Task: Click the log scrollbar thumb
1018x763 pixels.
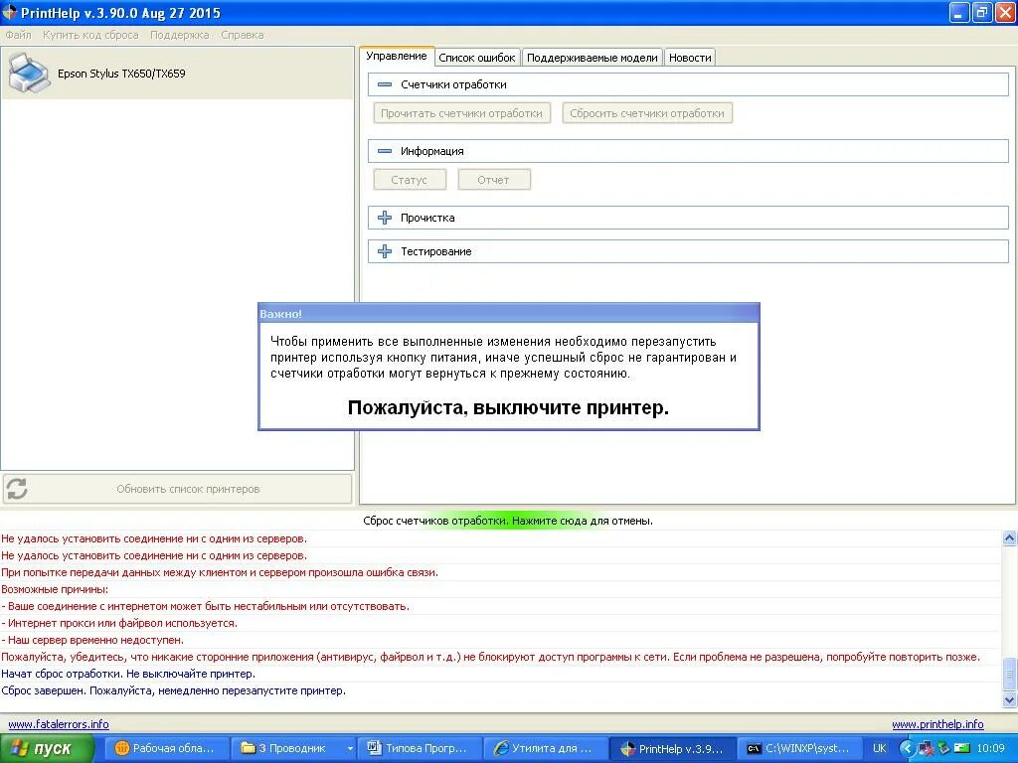Action: tap(1009, 675)
